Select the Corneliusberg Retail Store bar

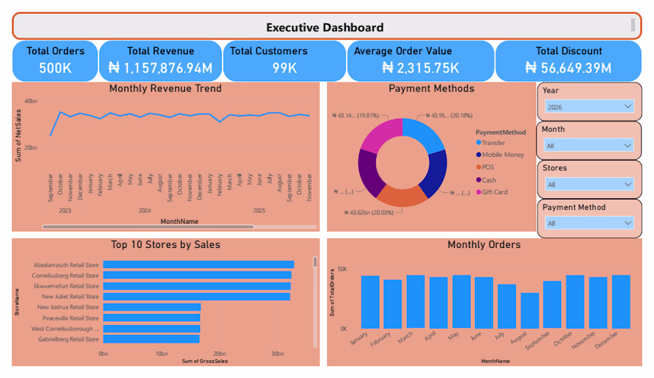click(x=198, y=275)
